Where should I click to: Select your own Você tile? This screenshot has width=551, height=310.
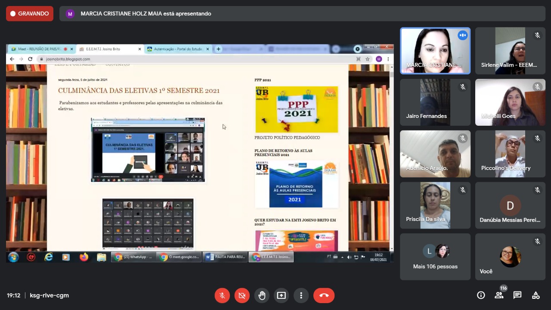pos(510,257)
